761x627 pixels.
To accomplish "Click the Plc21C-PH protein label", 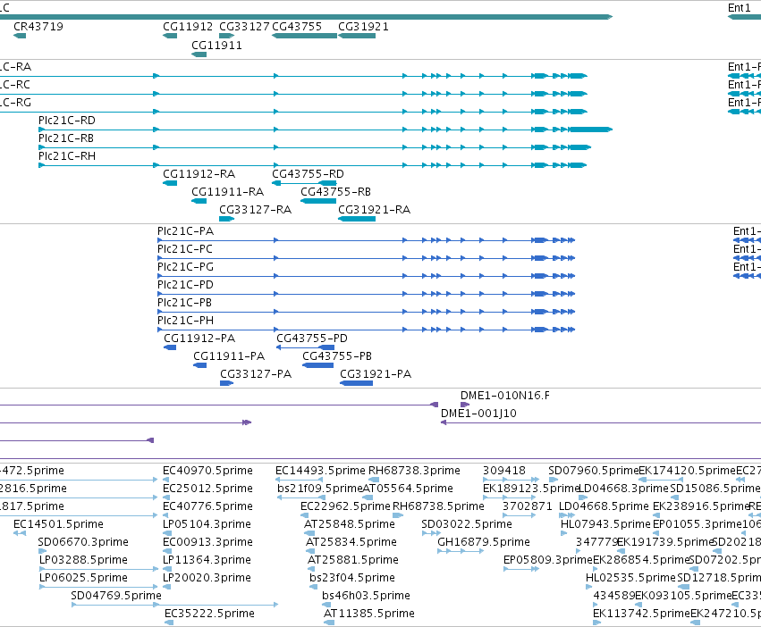I will point(185,321).
